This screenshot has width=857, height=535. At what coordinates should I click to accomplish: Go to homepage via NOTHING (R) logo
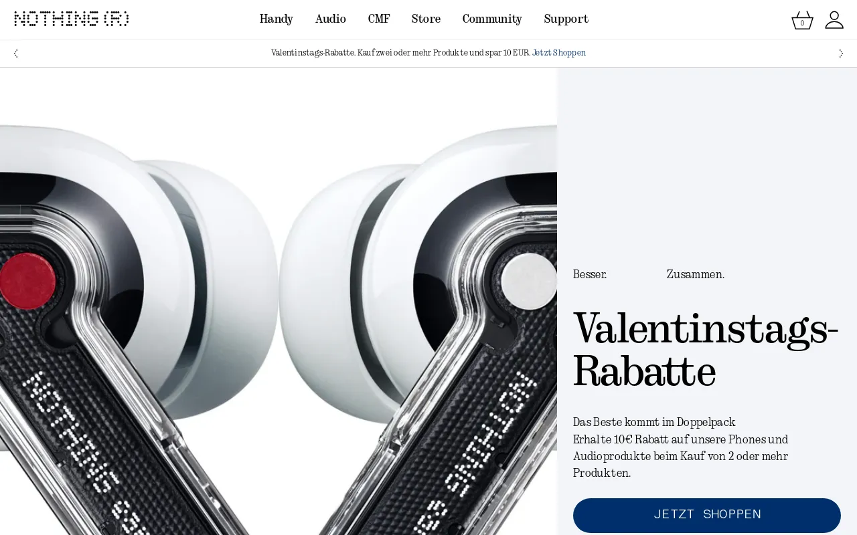pyautogui.click(x=72, y=19)
